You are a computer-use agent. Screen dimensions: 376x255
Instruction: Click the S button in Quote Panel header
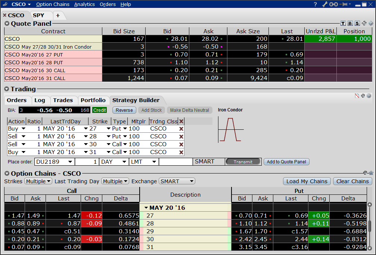357,23
